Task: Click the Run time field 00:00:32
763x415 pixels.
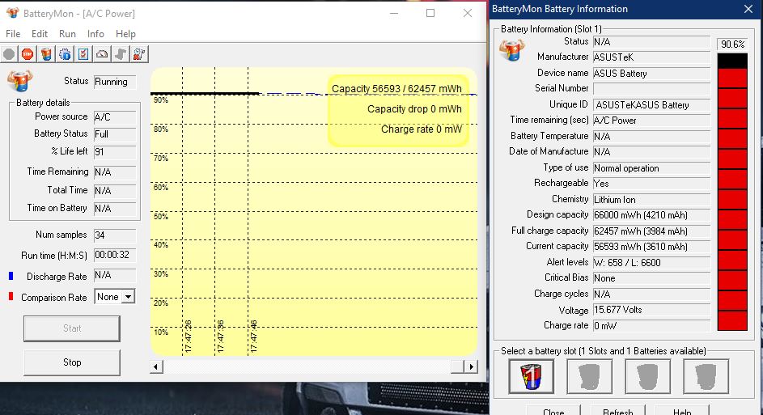Action: [x=115, y=255]
